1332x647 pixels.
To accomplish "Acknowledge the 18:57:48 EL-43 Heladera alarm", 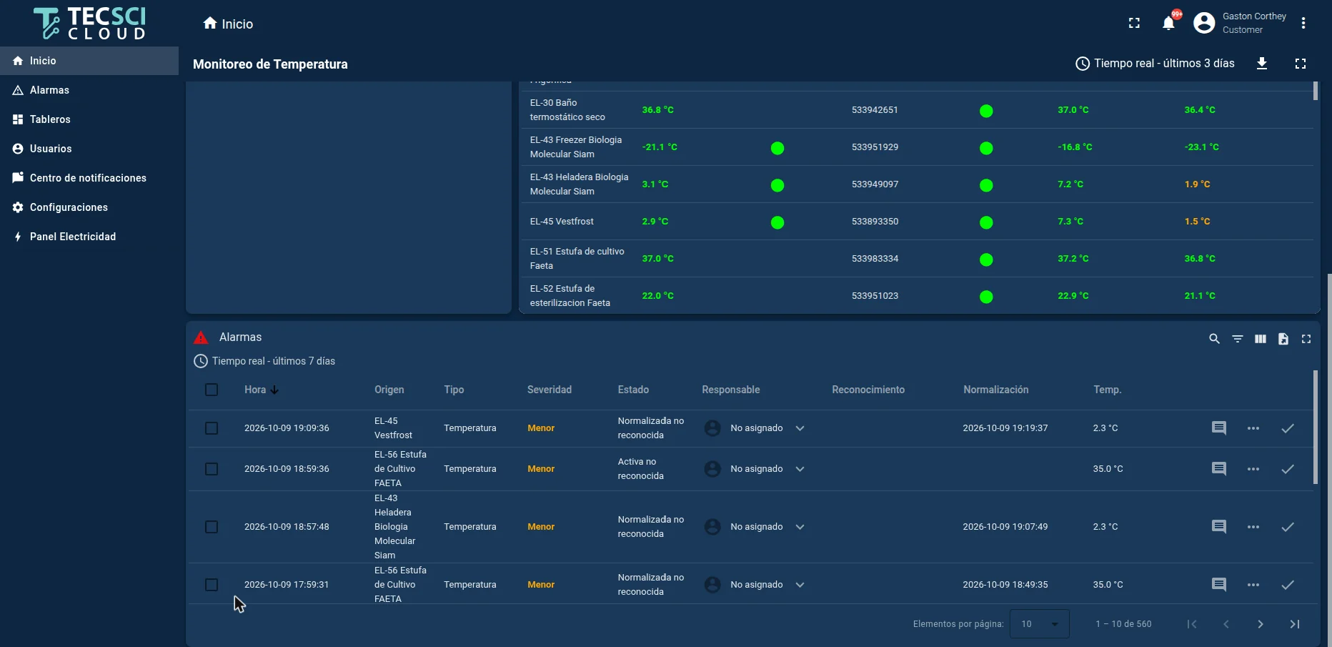I will pos(1288,527).
